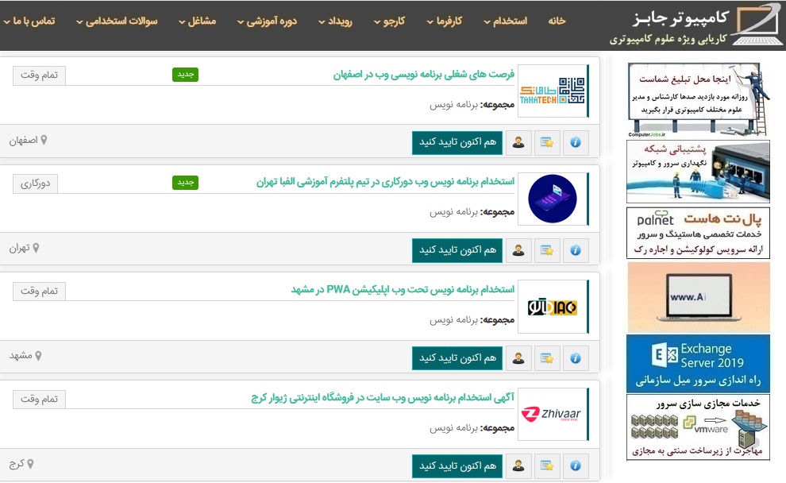Image resolution: width=786 pixels, height=483 pixels.
Task: Open job title استخدام برنامه نویس PWA در مشهد
Action: click(x=403, y=290)
